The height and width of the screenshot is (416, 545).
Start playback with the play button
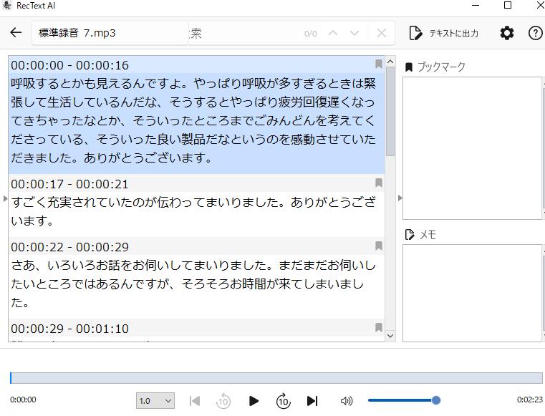coord(254,401)
